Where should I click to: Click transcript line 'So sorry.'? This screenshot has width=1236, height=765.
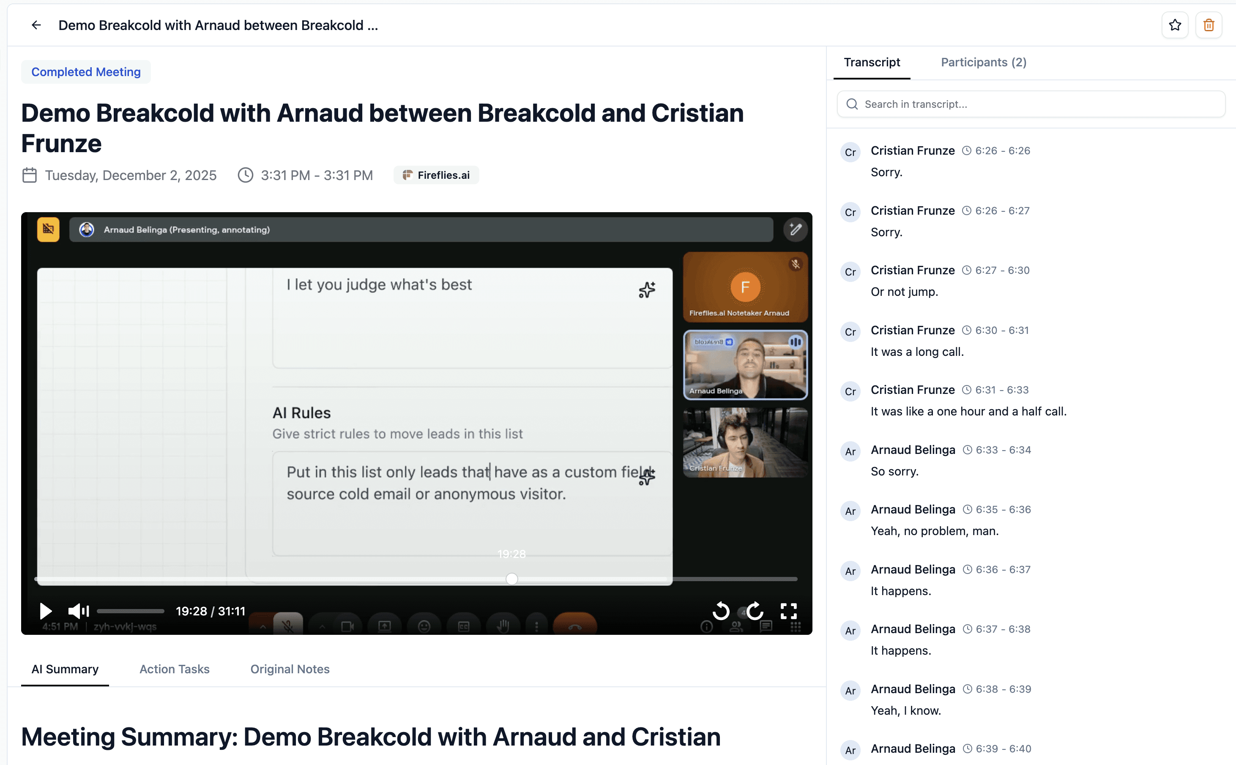[x=894, y=471]
